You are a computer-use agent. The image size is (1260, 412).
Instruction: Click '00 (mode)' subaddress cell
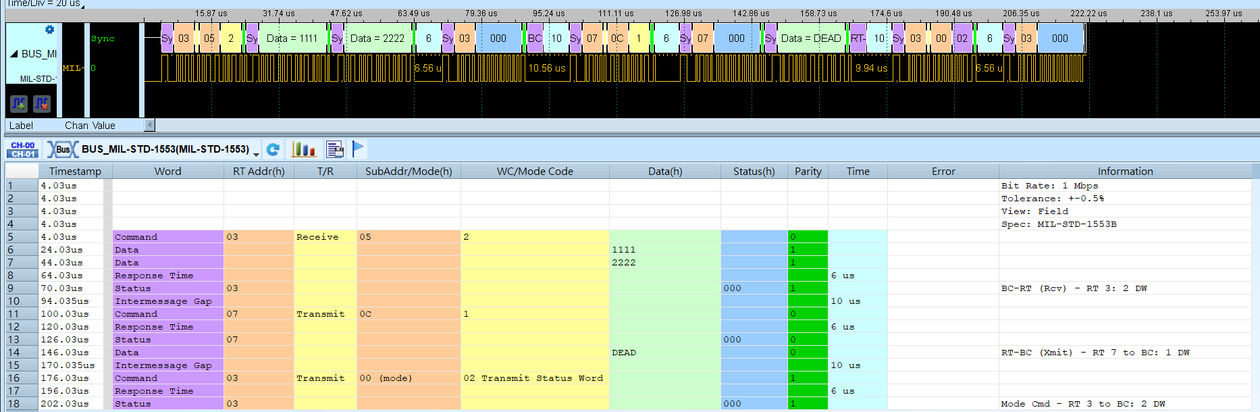click(x=409, y=378)
